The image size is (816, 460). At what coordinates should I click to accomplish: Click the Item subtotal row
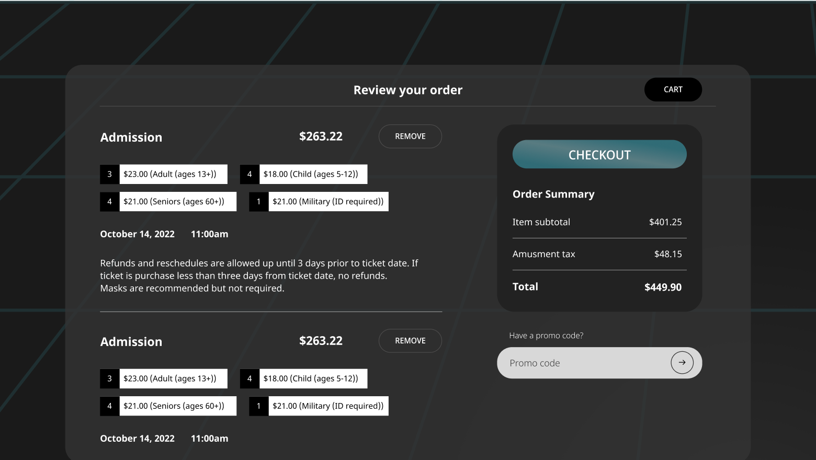coord(599,222)
